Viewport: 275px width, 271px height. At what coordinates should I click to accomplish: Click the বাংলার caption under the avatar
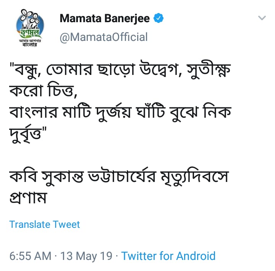pos(30,45)
